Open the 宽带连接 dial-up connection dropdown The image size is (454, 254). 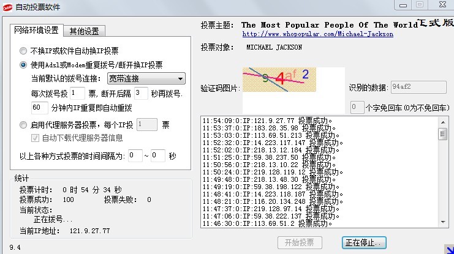(x=146, y=78)
